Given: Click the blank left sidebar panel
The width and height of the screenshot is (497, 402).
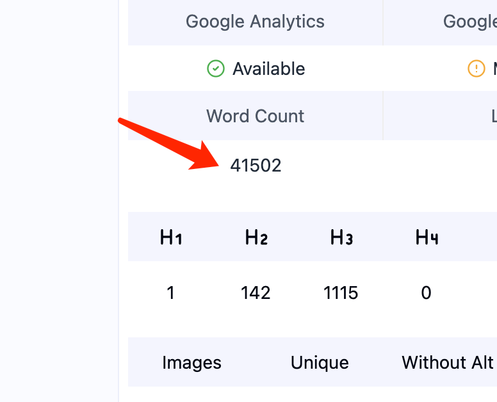Looking at the screenshot, I should click(59, 201).
